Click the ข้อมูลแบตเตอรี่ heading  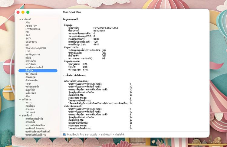pos(71,19)
